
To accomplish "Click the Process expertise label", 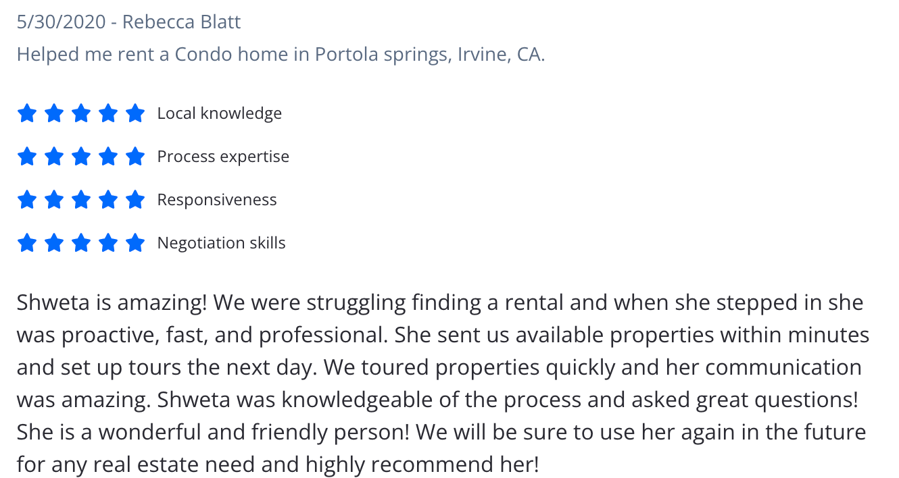I will pyautogui.click(x=223, y=157).
